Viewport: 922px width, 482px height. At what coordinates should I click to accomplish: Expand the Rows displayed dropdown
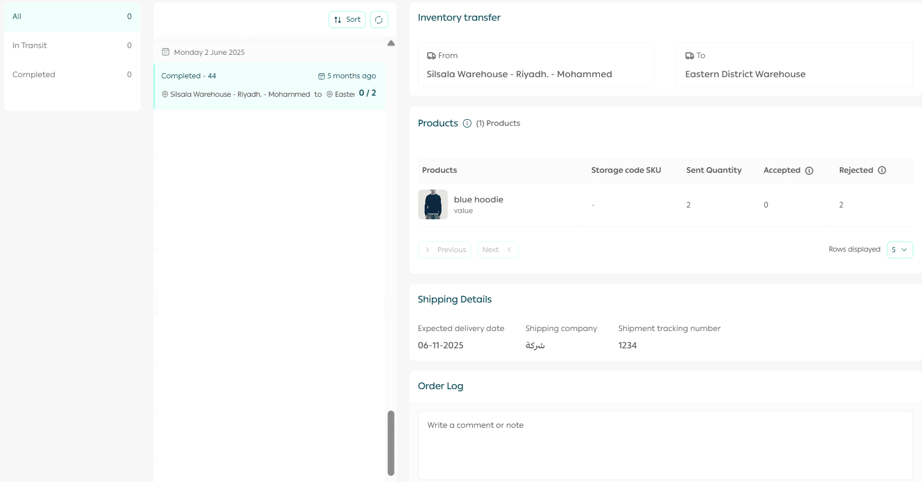coord(900,250)
